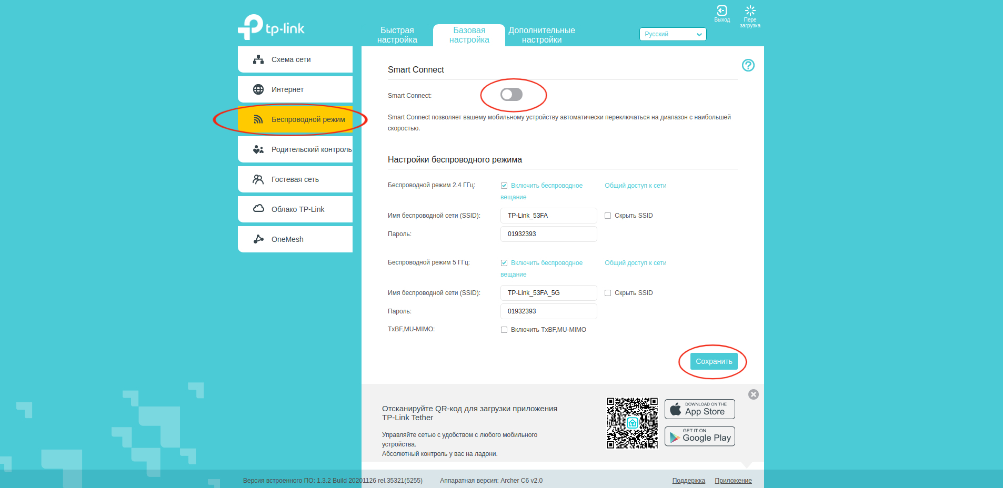The height and width of the screenshot is (488, 1003).
Task: Click the firmware version text in footer
Action: click(333, 481)
